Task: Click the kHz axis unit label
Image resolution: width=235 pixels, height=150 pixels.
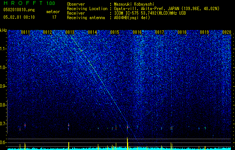Action: pyautogui.click(x=3, y=30)
